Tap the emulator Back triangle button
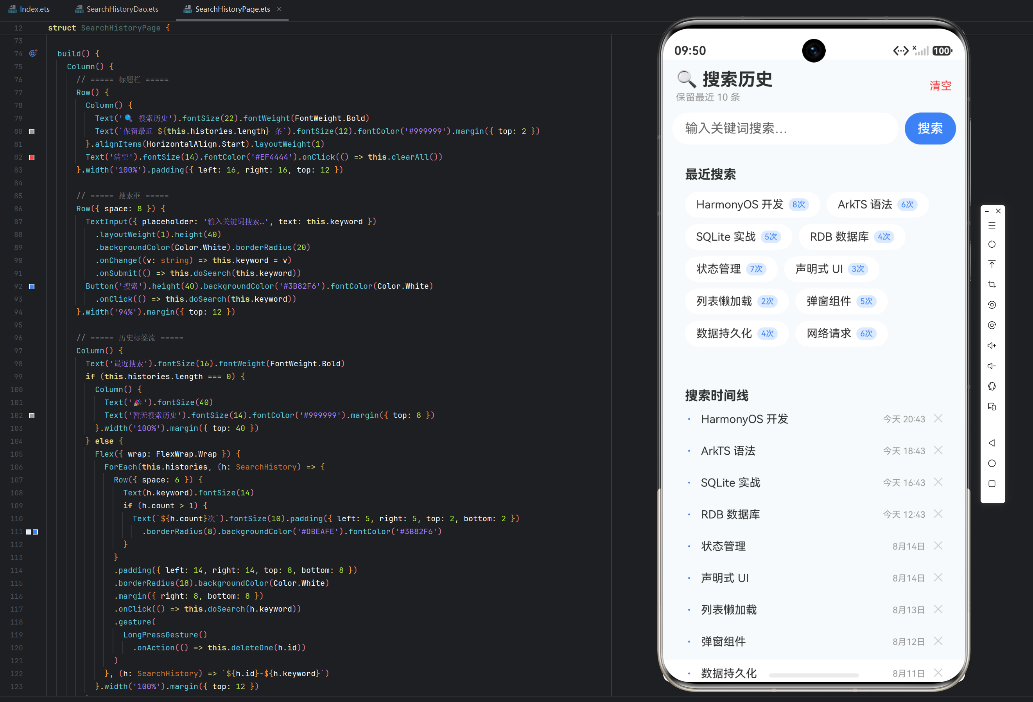1033x702 pixels. tap(992, 443)
